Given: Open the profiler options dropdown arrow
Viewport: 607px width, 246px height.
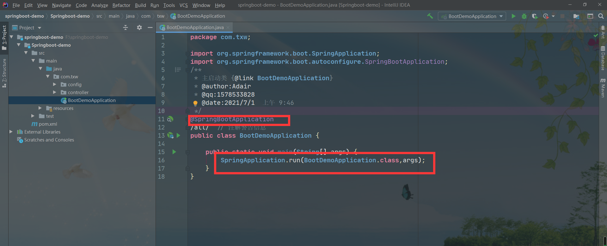Looking at the screenshot, I should (553, 16).
